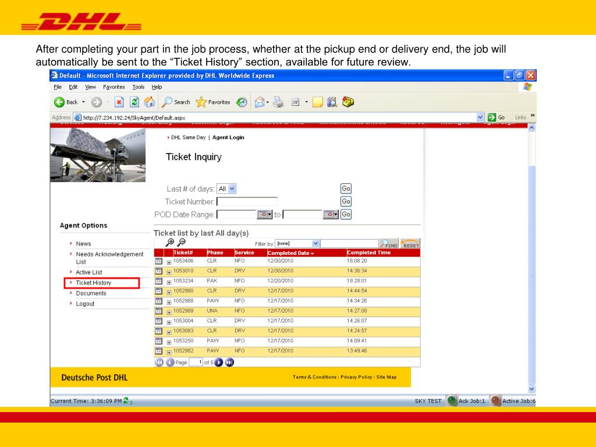This screenshot has height=447, width=596.
Task: Click the Stop loading red X icon
Action: click(x=119, y=102)
